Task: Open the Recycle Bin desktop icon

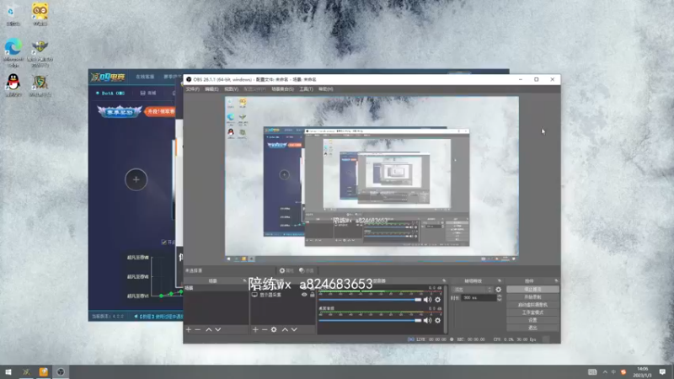Action: (x=13, y=13)
